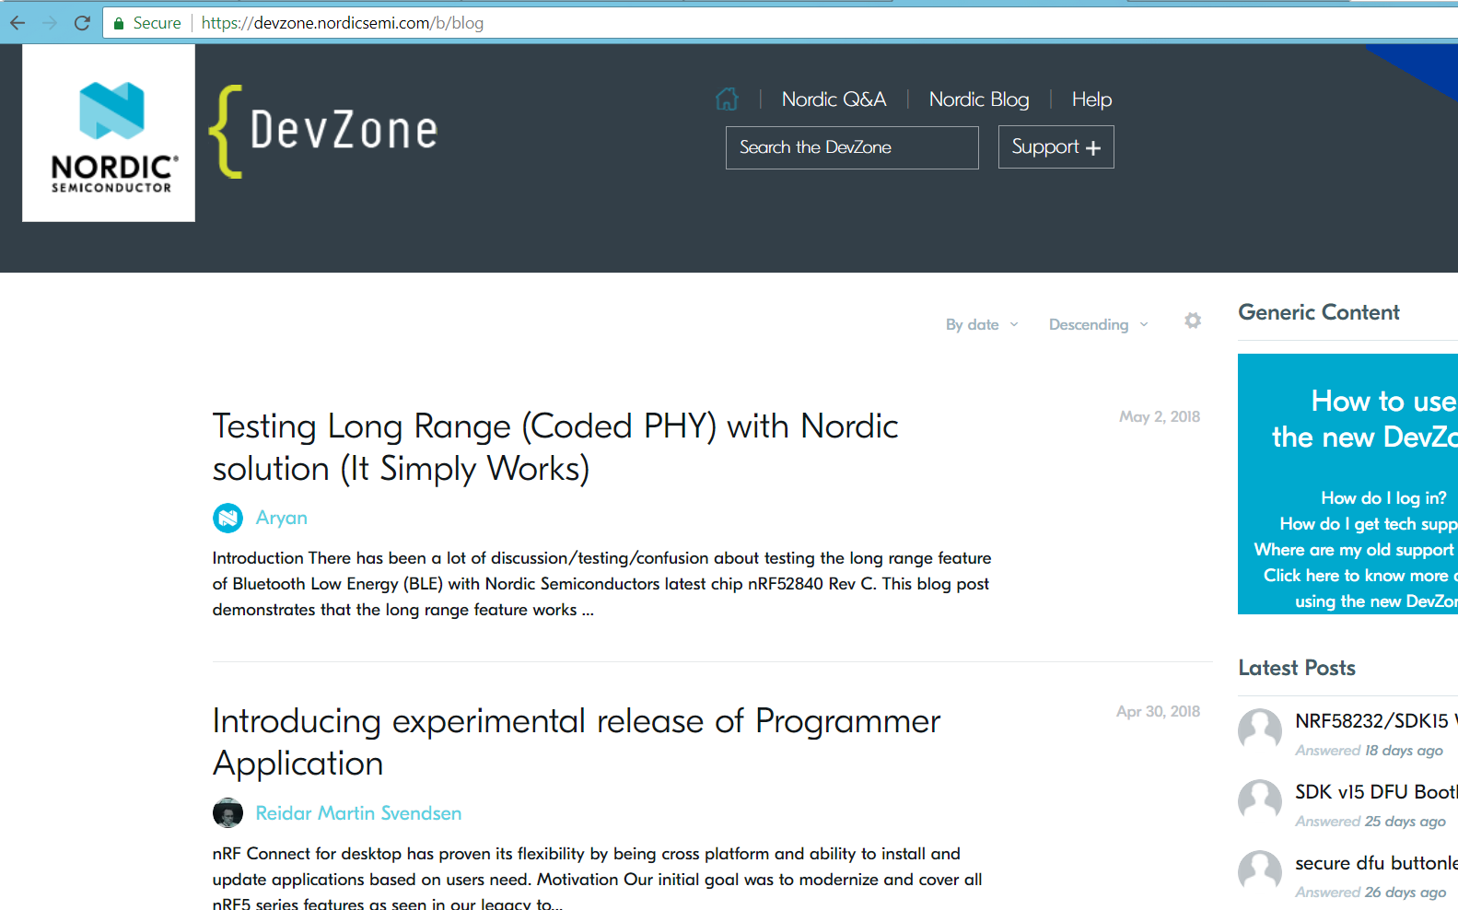Image resolution: width=1458 pixels, height=910 pixels.
Task: Click the May 2, 2018 date
Action: click(1160, 416)
